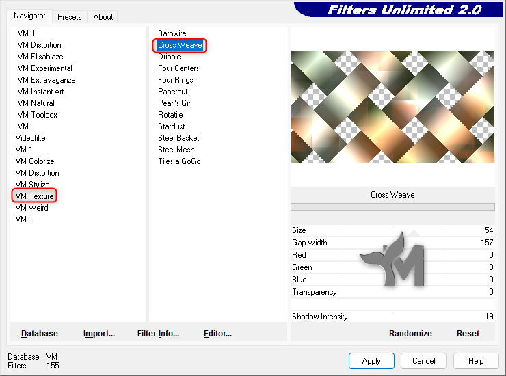This screenshot has width=506, height=376.
Task: Select the VM1 category without a space
Action: (23, 219)
